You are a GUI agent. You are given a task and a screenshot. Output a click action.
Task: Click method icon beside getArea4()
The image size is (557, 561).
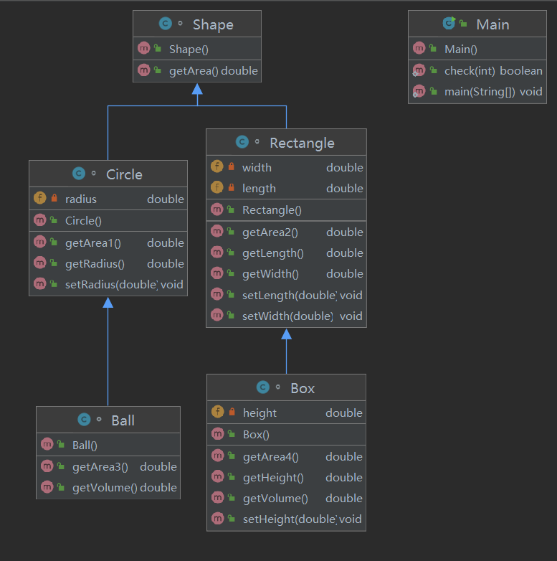218,456
